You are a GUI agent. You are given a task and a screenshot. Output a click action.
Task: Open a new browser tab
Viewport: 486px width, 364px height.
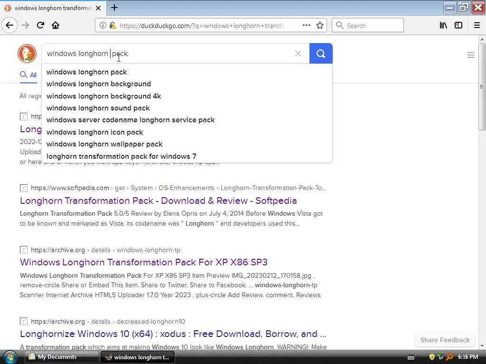[114, 8]
